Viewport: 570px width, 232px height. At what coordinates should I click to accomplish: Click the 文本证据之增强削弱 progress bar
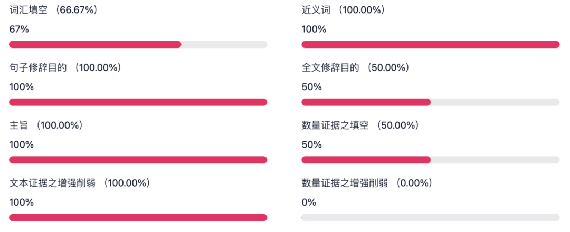[138, 217]
